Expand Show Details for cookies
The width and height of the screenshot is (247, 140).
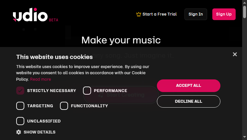click(36, 132)
